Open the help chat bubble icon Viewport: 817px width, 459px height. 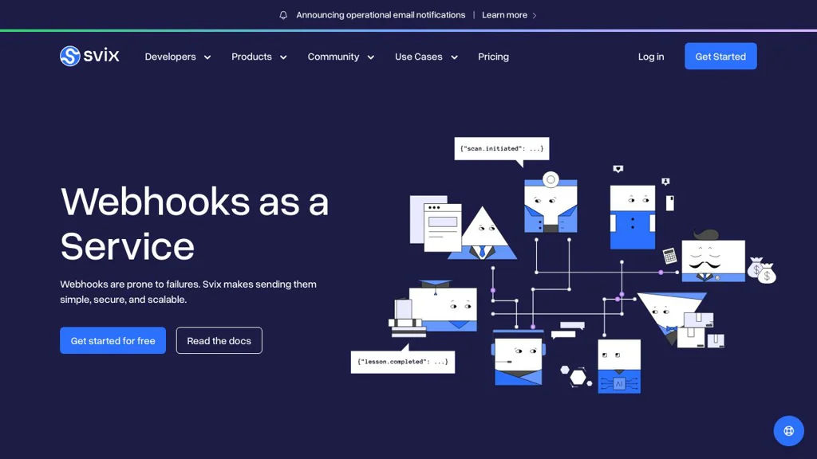[x=788, y=430]
